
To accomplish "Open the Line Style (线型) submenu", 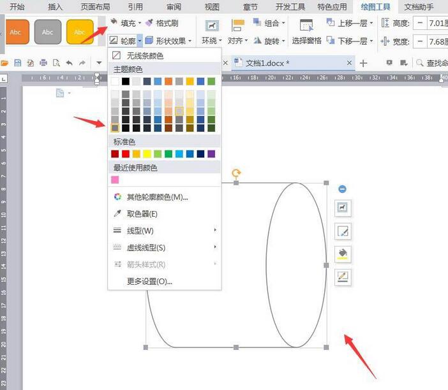I will (164, 231).
